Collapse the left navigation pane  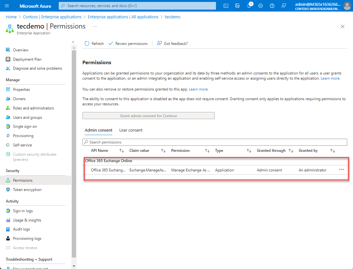[73, 42]
